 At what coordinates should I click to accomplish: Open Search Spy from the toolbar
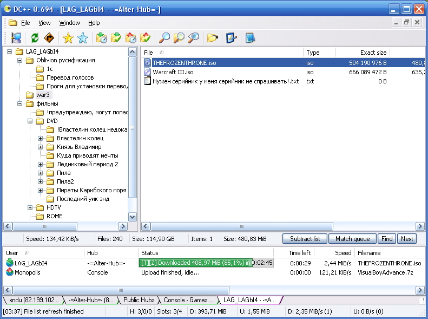pos(193,38)
